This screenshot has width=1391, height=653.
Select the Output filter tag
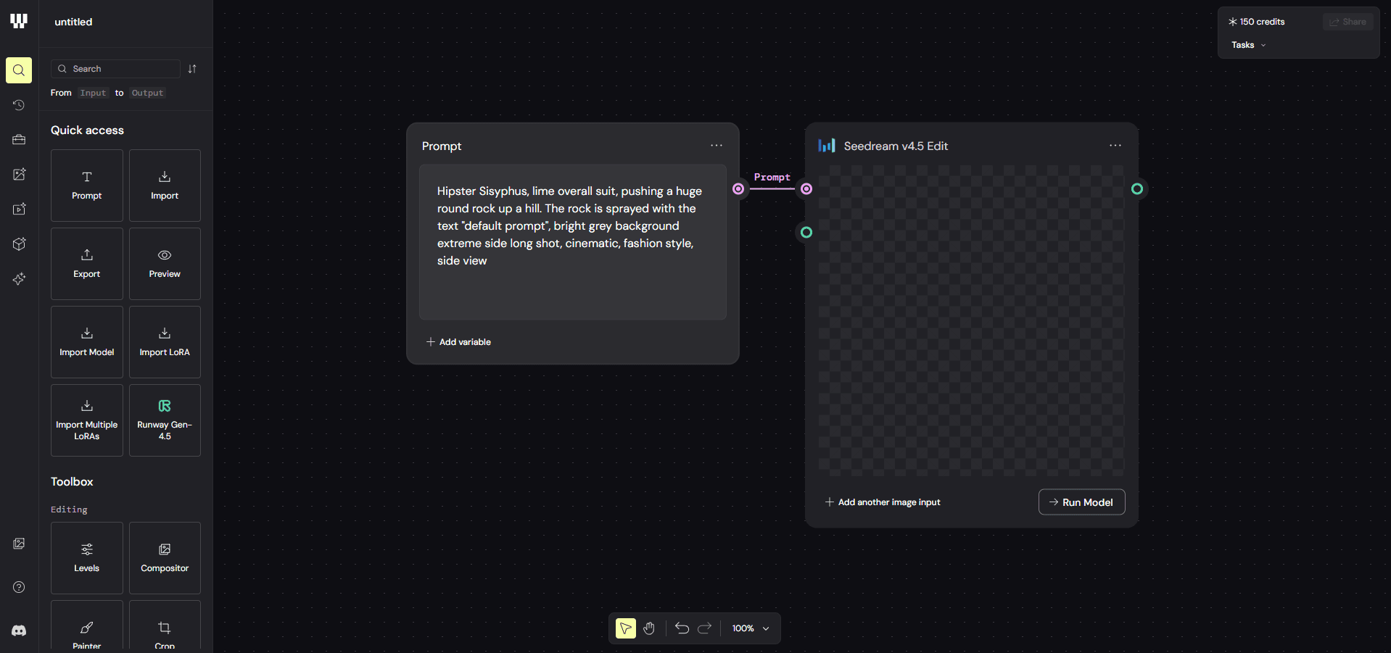pyautogui.click(x=147, y=93)
